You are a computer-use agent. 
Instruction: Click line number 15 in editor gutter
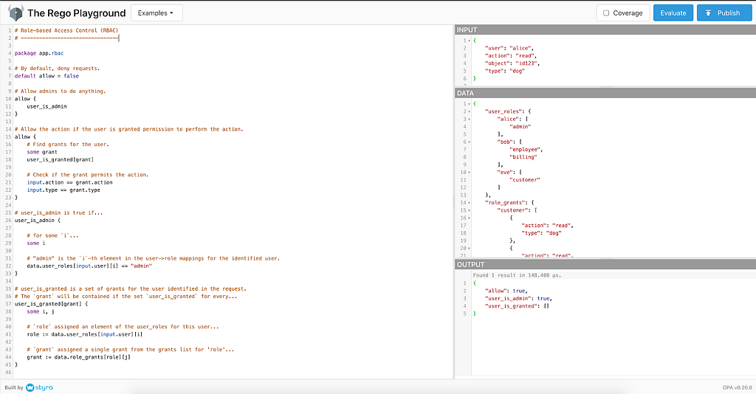(x=8, y=136)
